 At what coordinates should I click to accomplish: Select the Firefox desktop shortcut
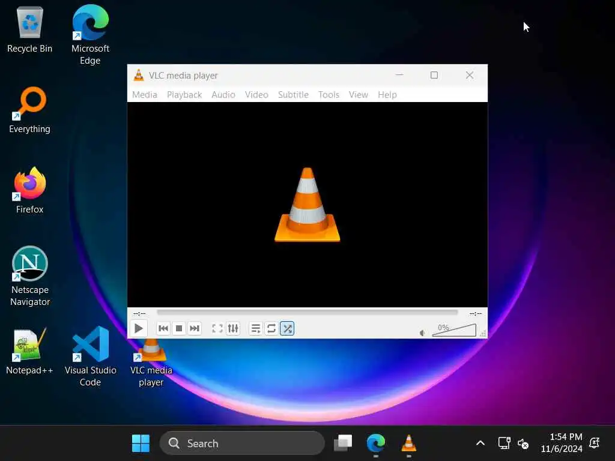point(30,190)
